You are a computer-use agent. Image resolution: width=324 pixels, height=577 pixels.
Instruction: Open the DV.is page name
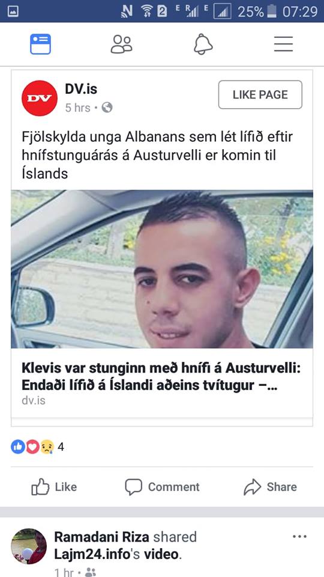(81, 89)
